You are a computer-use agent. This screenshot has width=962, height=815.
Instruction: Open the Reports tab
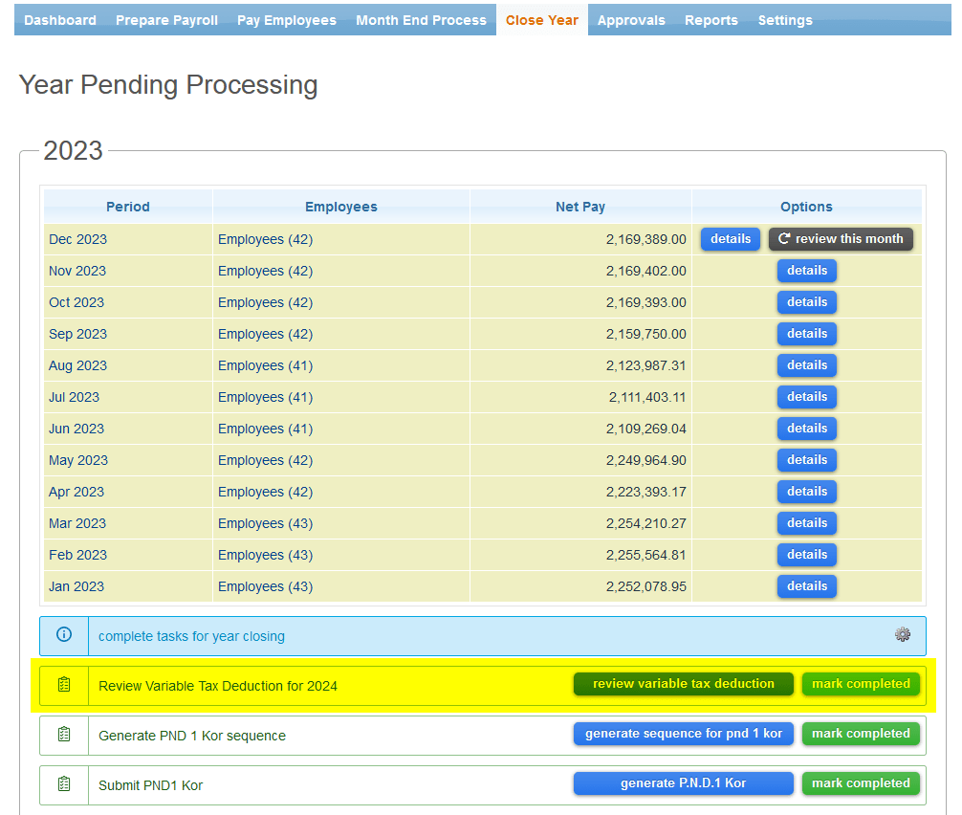coord(711,20)
